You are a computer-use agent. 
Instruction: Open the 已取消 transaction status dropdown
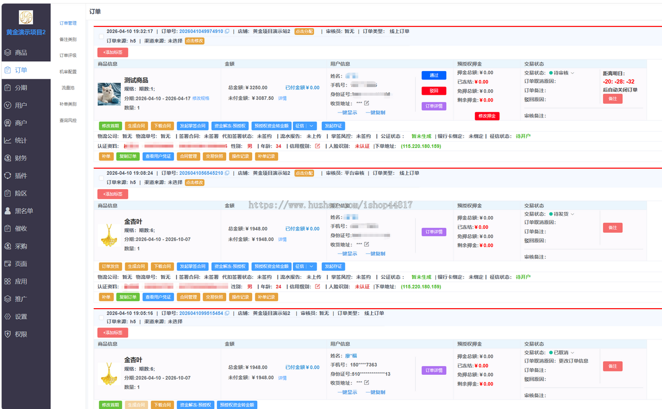click(562, 353)
